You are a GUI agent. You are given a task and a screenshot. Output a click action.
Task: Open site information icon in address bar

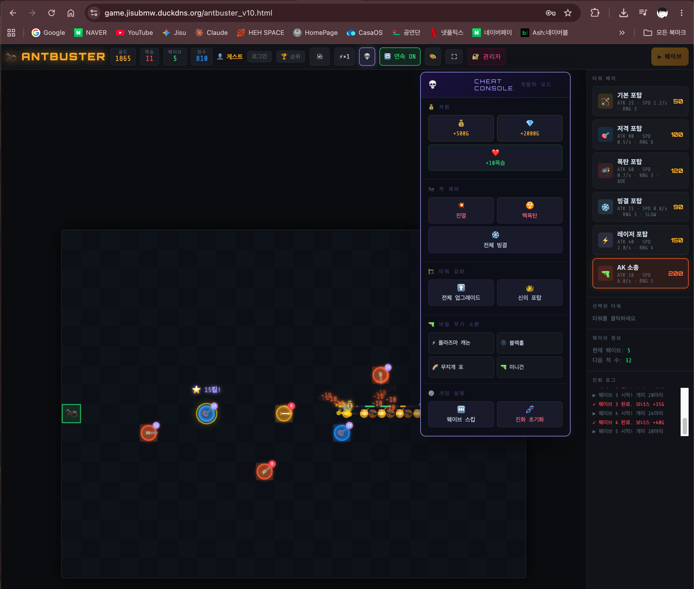(94, 13)
